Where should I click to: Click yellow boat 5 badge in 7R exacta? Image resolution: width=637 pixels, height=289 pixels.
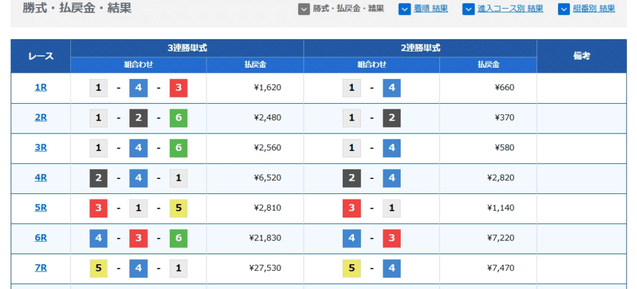[351, 268]
